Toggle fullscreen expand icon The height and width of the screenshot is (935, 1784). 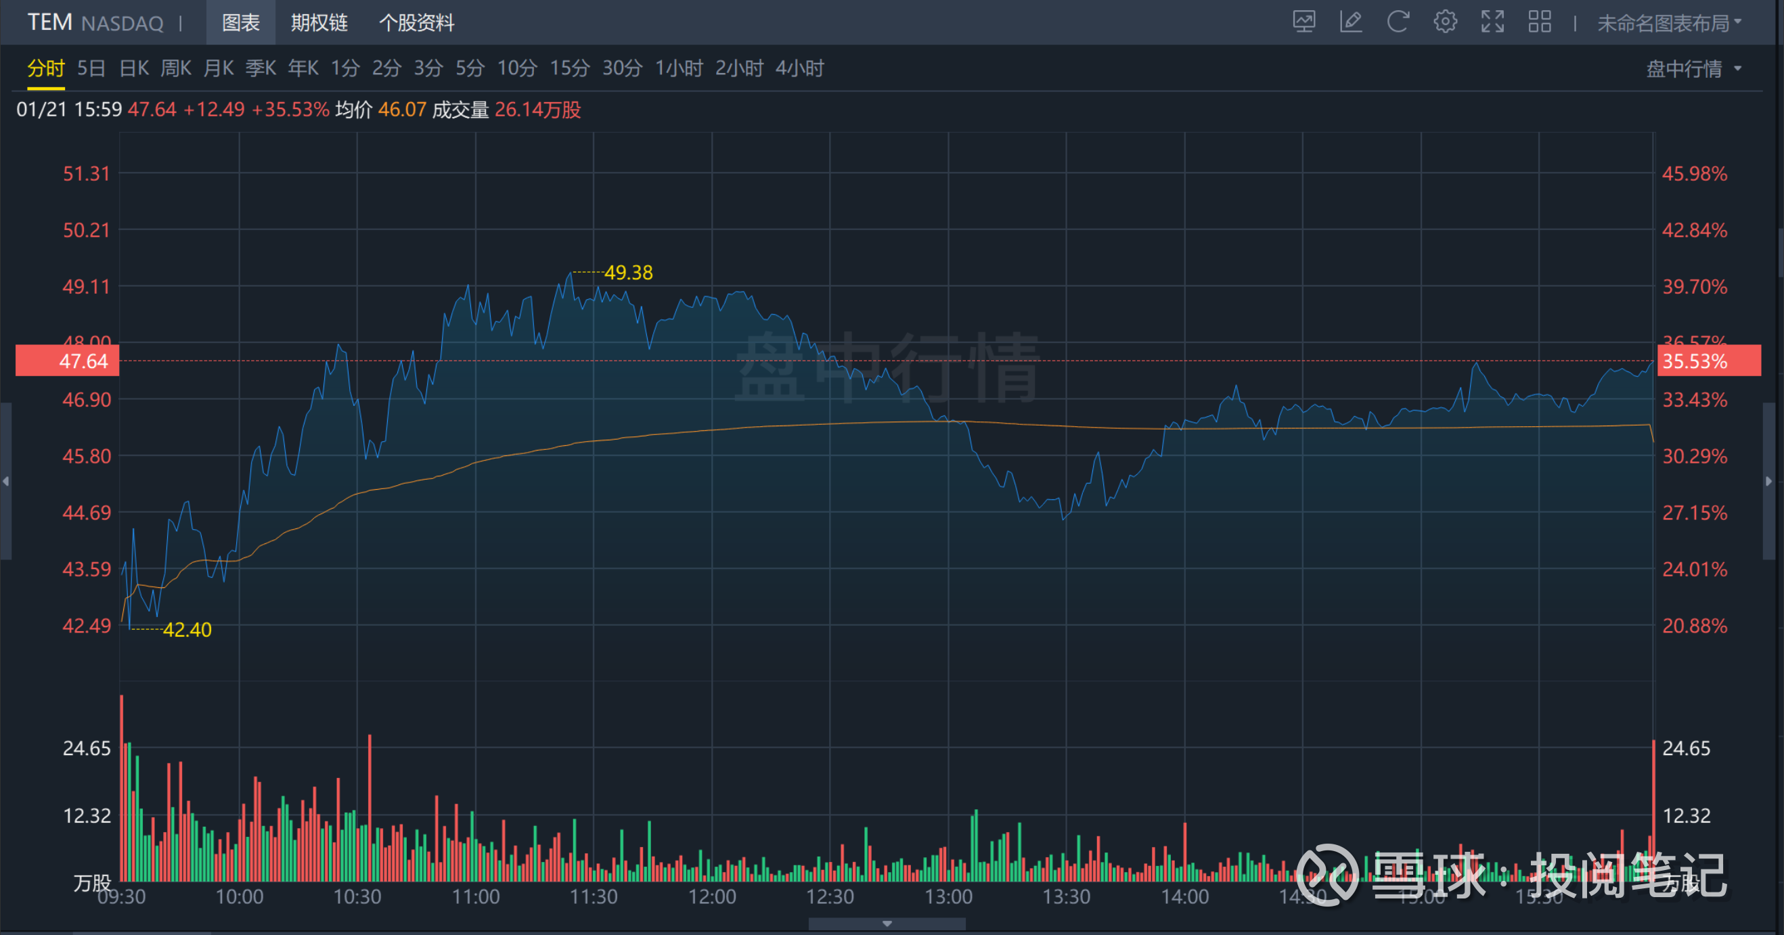[1492, 22]
